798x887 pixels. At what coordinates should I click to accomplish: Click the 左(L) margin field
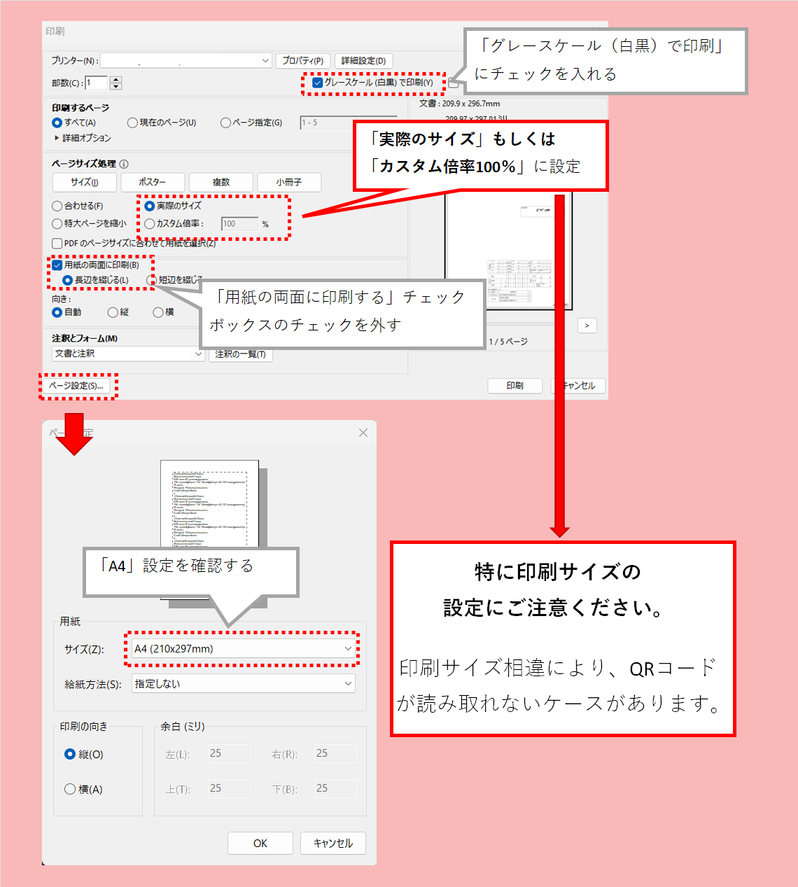click(229, 753)
